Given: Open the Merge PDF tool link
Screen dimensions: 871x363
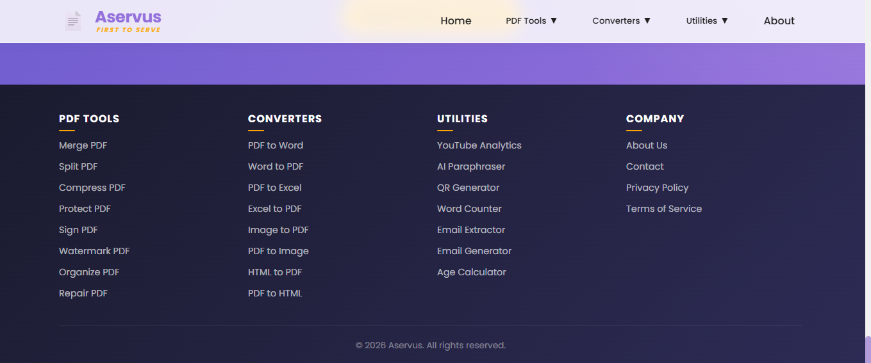Looking at the screenshot, I should click(x=83, y=145).
